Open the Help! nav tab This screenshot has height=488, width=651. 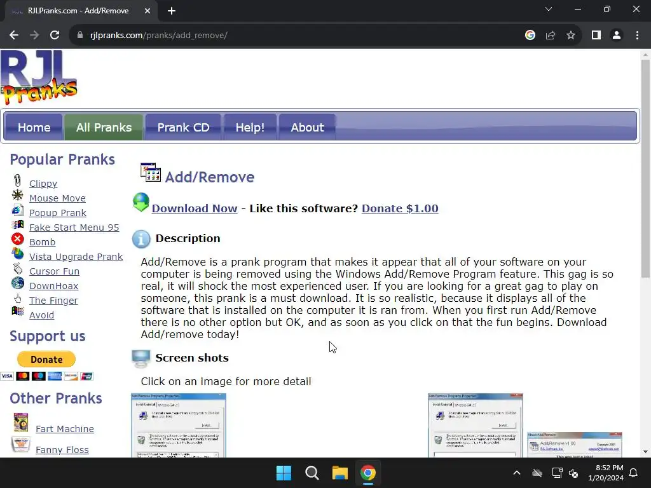coord(250,127)
